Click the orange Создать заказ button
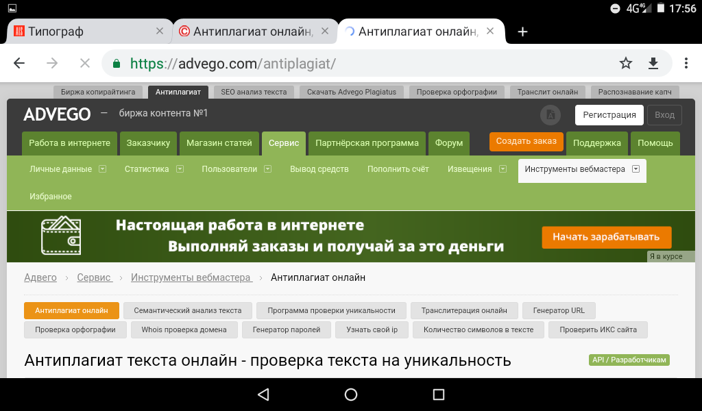Viewport: 702px width, 411px height. click(x=526, y=141)
